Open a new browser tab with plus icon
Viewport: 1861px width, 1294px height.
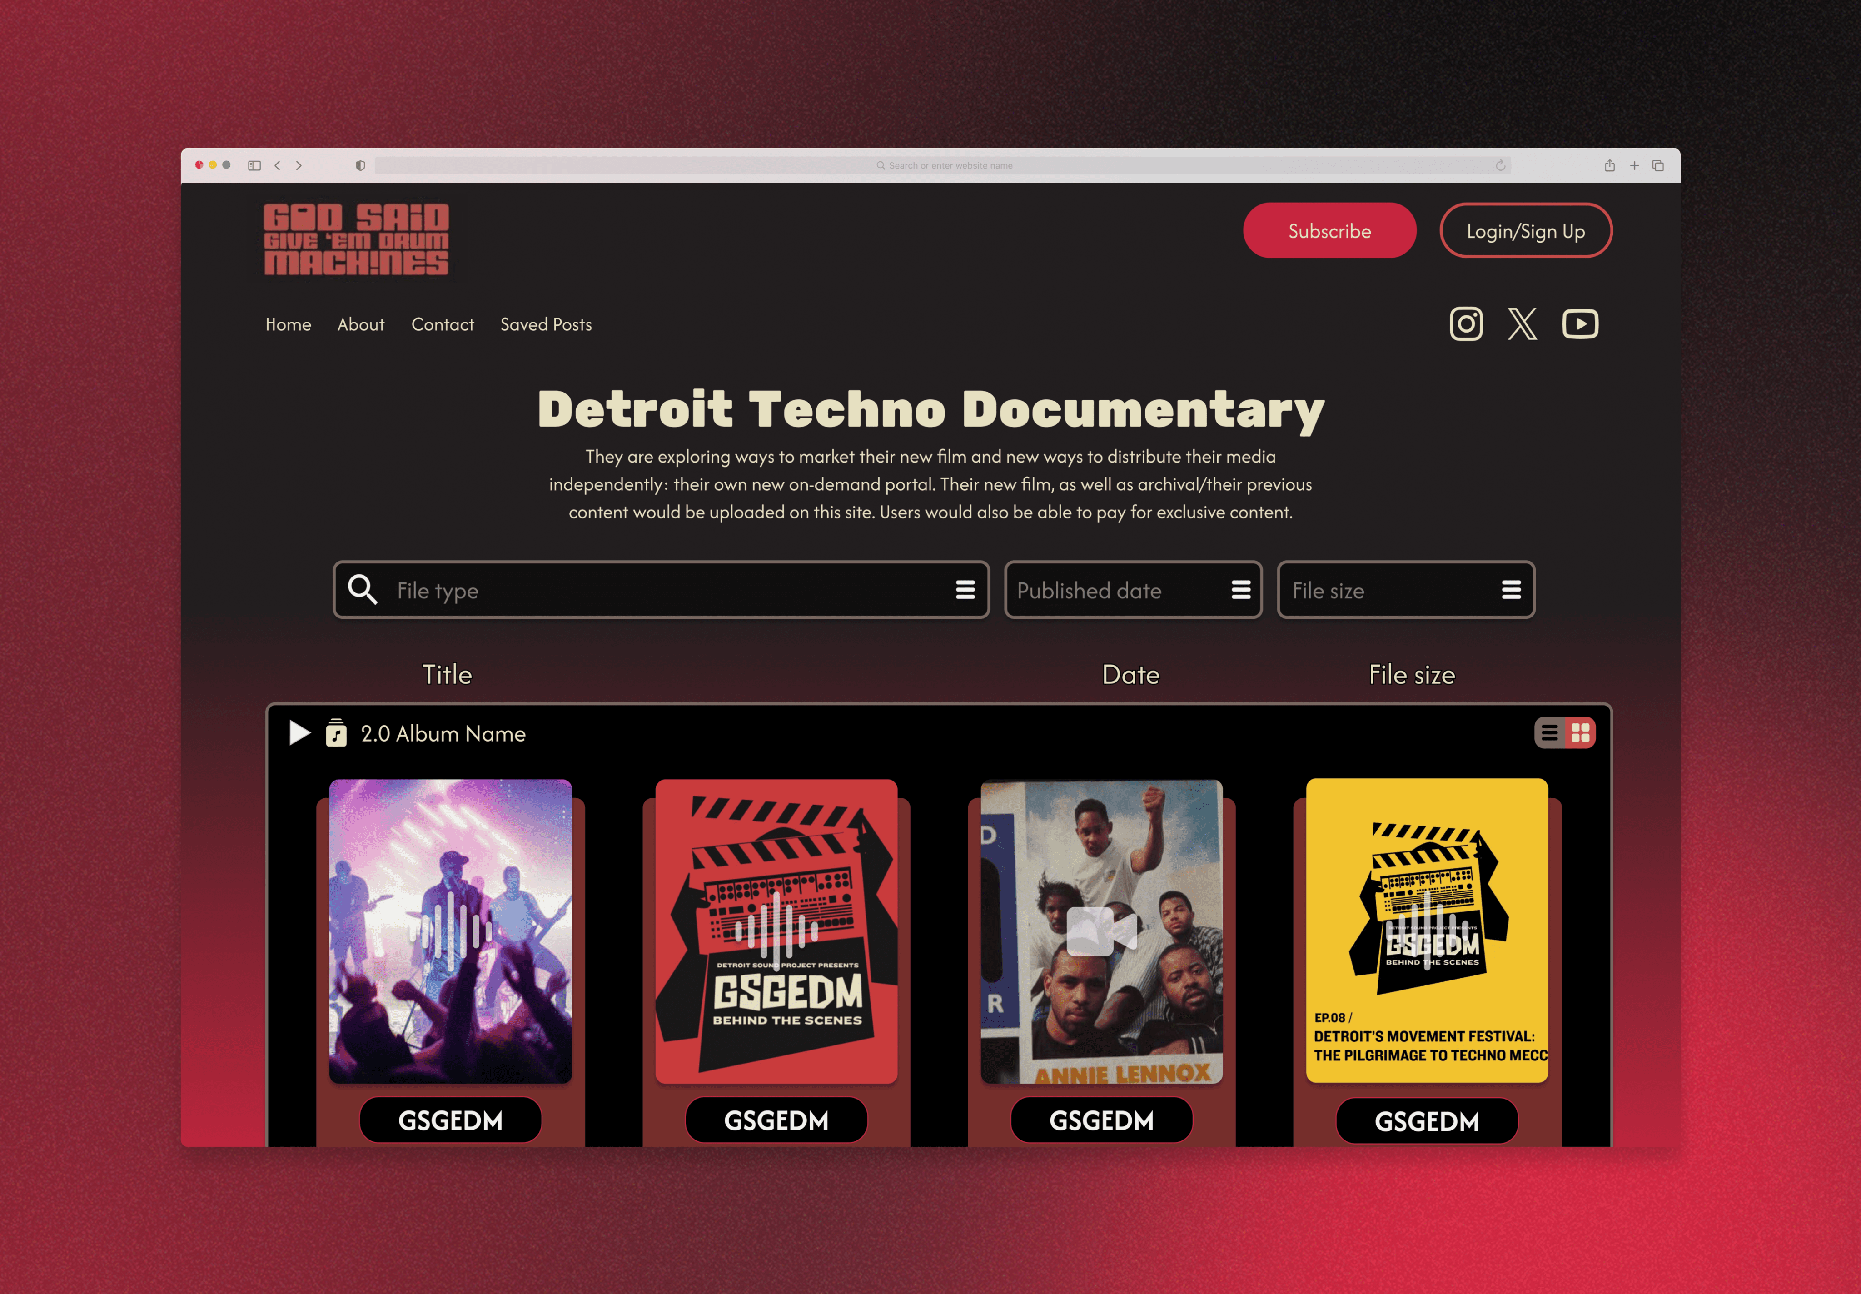tap(1635, 165)
